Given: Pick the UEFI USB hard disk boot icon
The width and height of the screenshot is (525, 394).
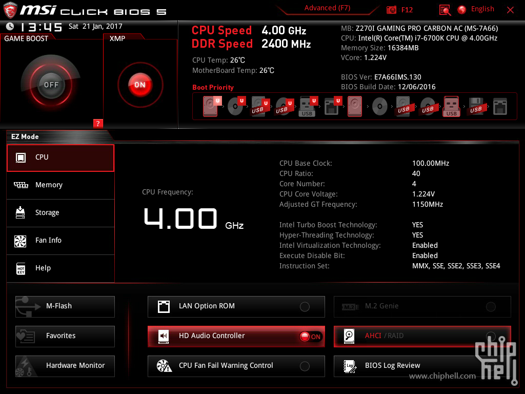Looking at the screenshot, I should tap(260, 106).
